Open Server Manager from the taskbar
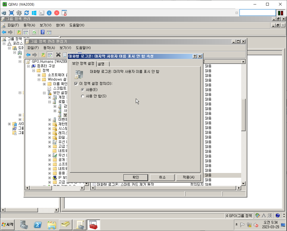 pos(24,225)
